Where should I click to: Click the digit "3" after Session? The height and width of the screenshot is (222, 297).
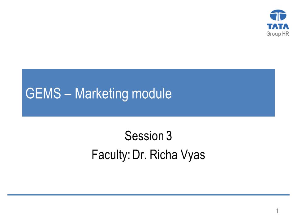pyautogui.click(x=169, y=136)
